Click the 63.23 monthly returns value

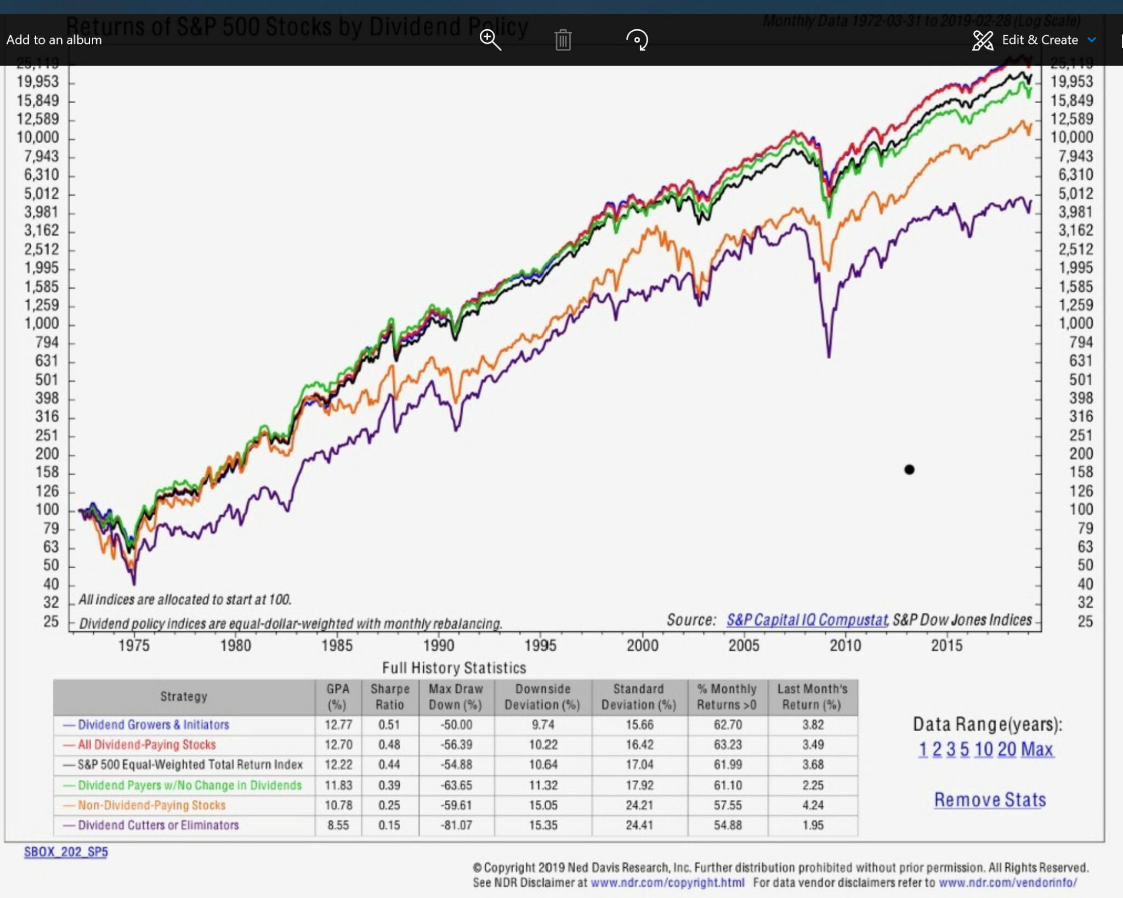pyautogui.click(x=728, y=744)
